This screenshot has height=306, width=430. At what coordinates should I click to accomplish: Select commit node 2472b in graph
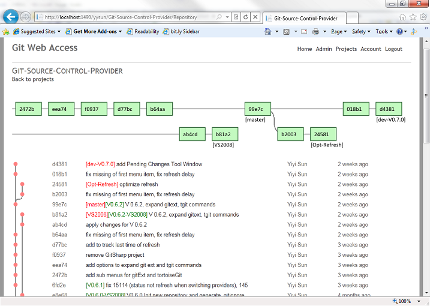point(29,109)
